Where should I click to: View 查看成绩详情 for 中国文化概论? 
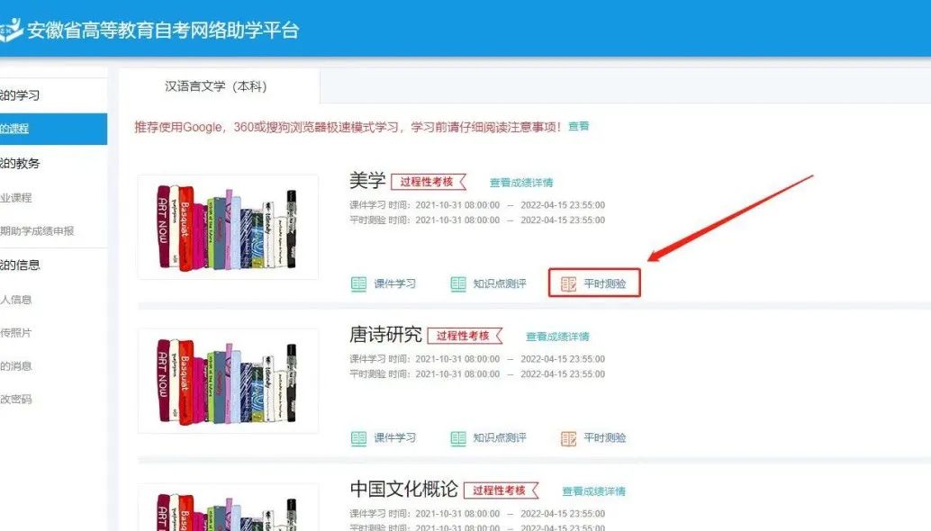593,491
